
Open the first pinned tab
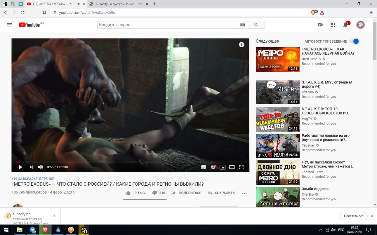click(4, 4)
